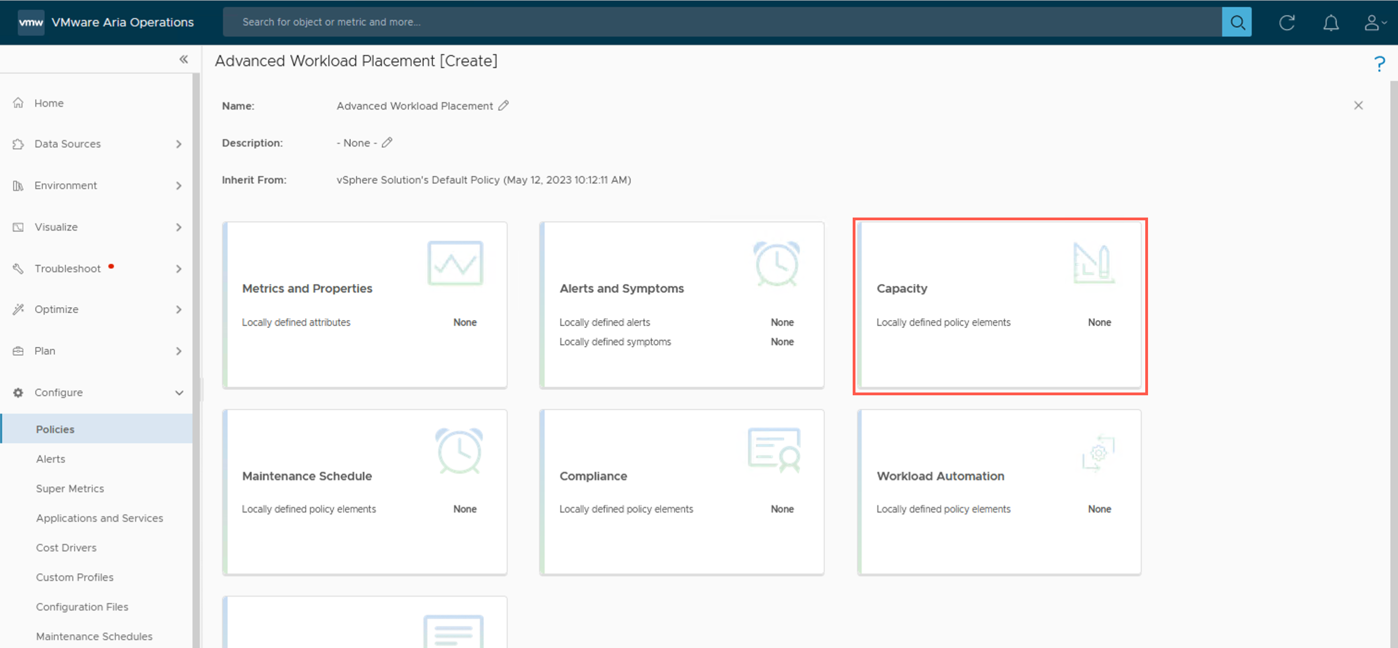Click the VMware Aria Operations logo
Screen dimensions: 1398x648
[x=31, y=22]
